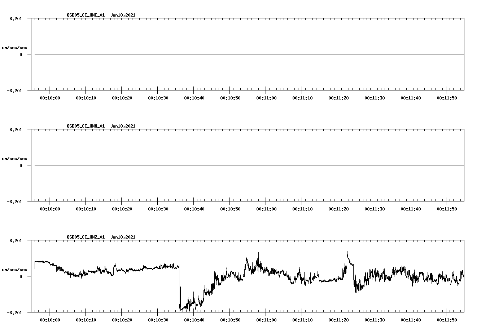The width and height of the screenshot is (490, 333).
Task: Click the HNZ plot's -6.201 lower axis label
Action: pos(15,312)
